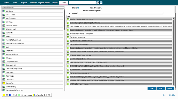The width and height of the screenshot is (178, 99).
Task: Click the magnifier search icon in the top bar
Action: click(101, 3)
